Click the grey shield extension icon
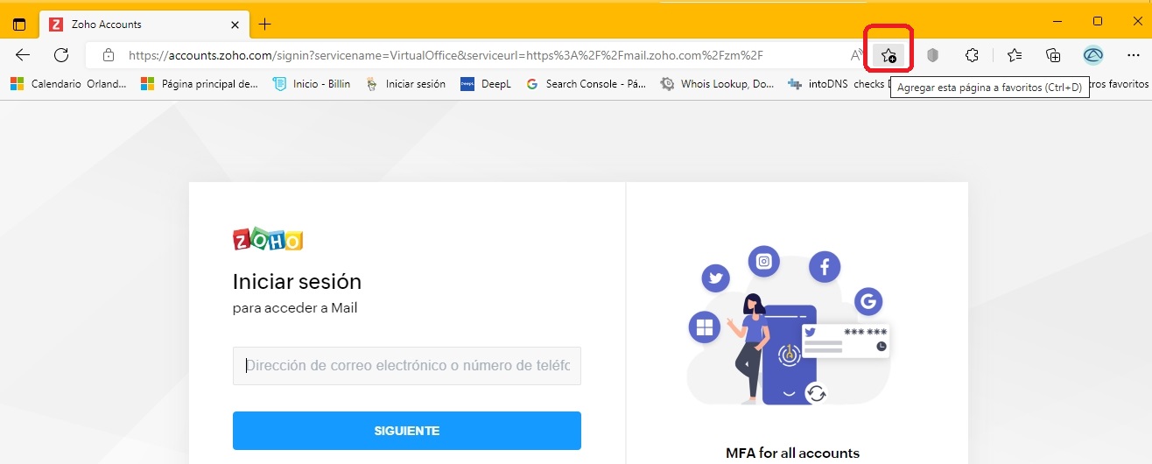Viewport: 1152px width, 464px height. pos(932,55)
